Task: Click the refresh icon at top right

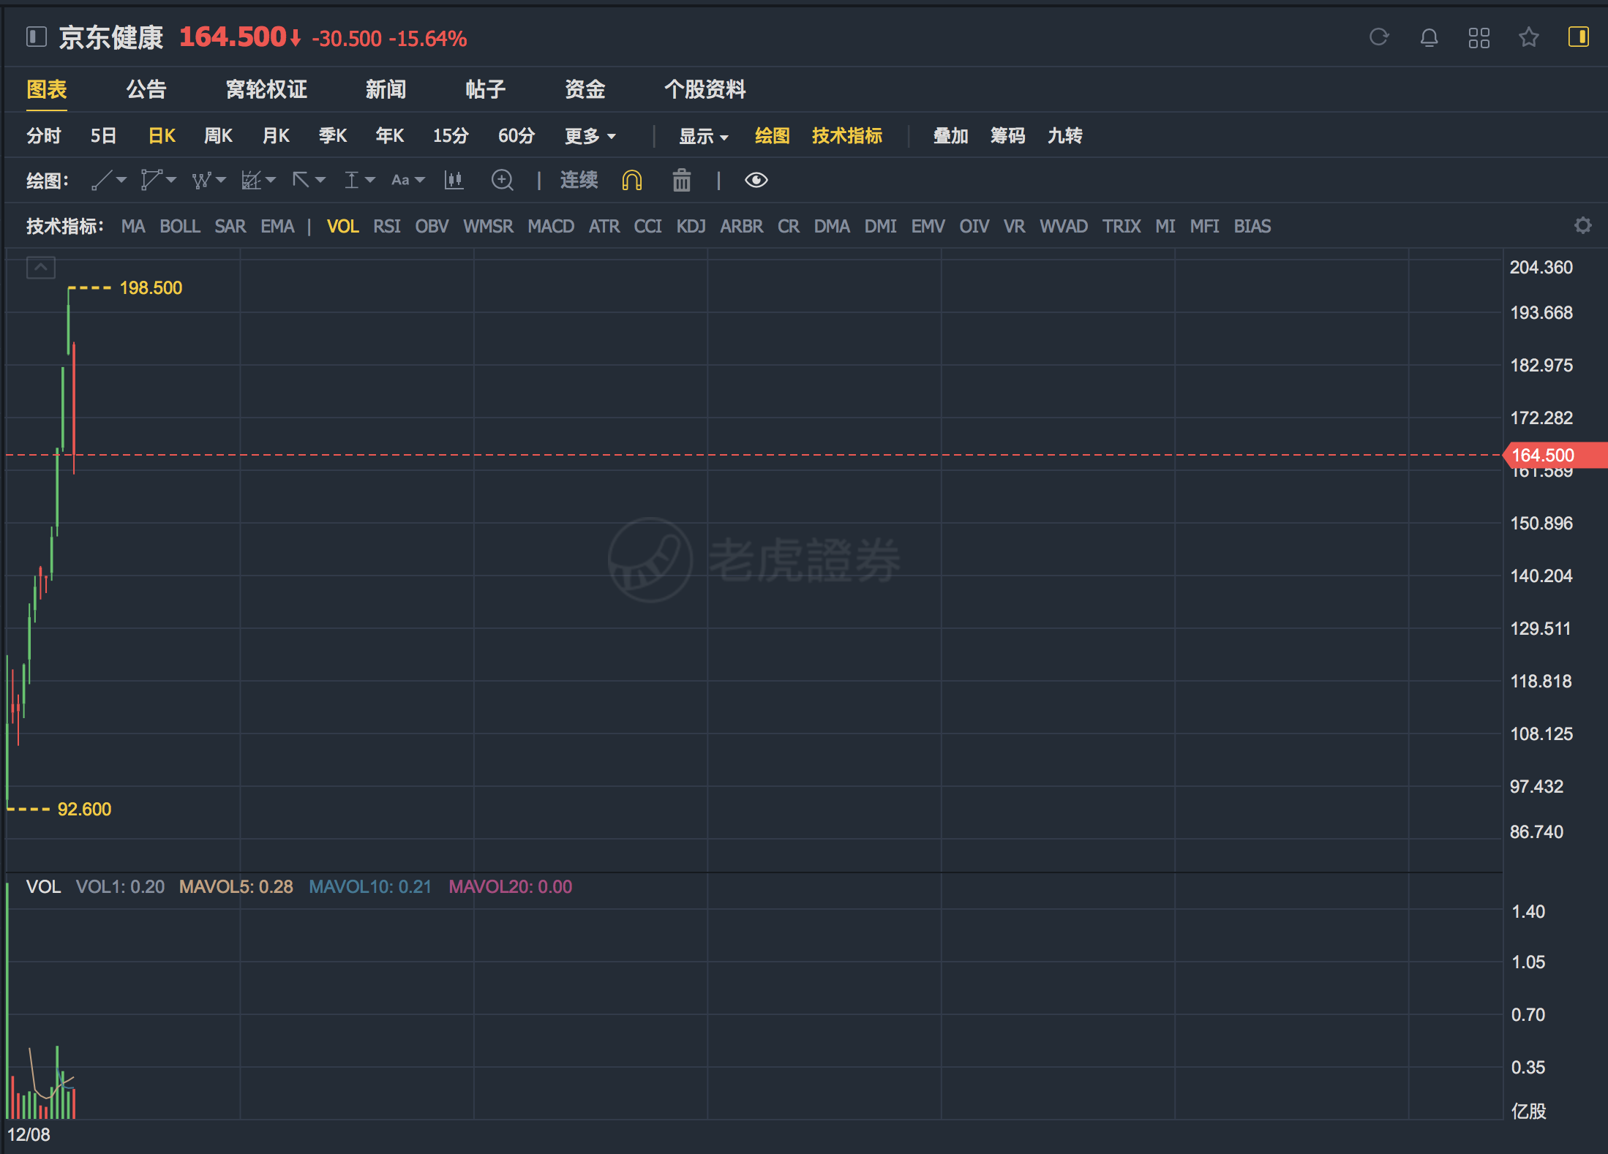Action: click(1379, 37)
